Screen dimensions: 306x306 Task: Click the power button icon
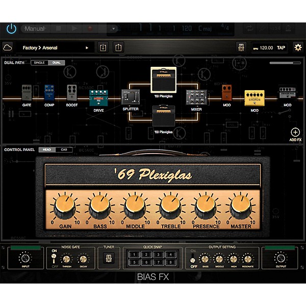click(11, 29)
